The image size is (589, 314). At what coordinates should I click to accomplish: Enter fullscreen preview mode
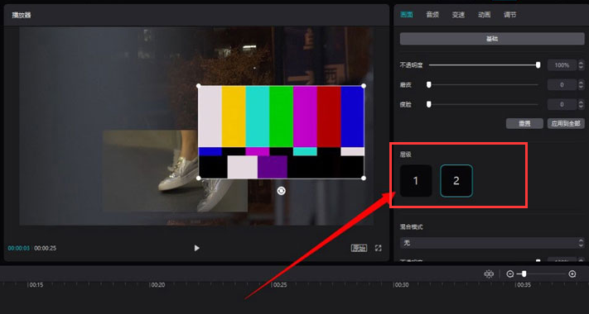pos(379,248)
